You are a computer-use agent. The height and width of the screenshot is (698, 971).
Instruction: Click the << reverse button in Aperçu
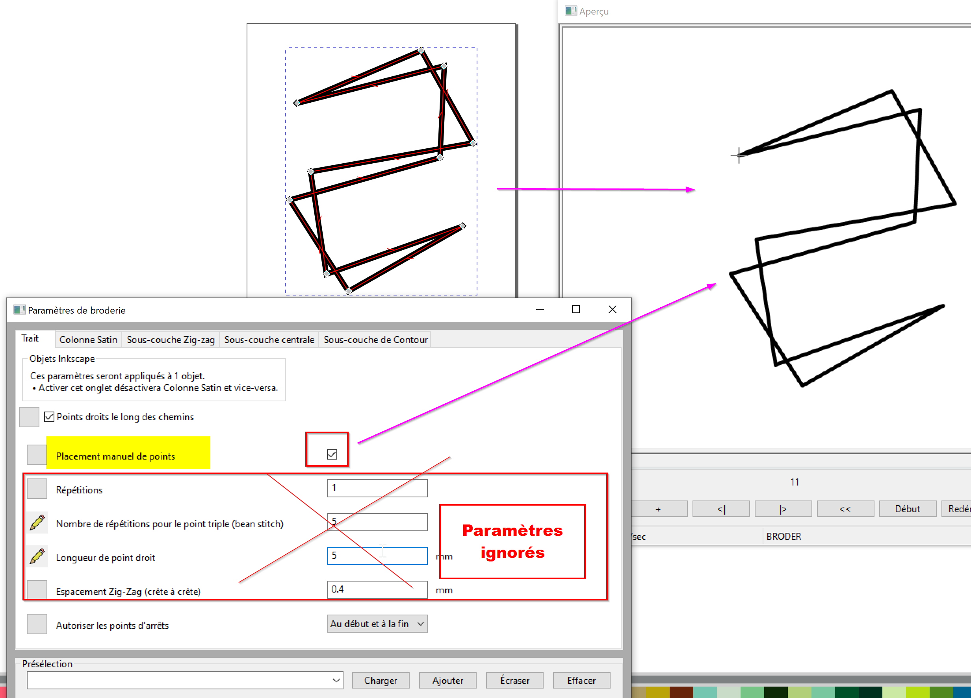point(845,509)
